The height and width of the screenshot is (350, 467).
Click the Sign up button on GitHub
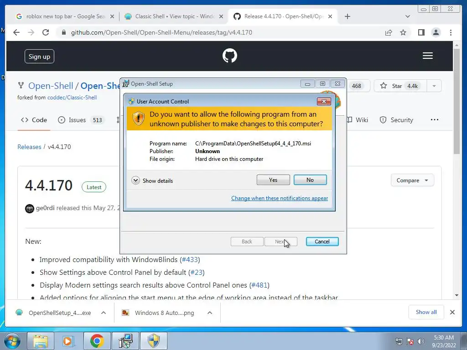click(39, 57)
